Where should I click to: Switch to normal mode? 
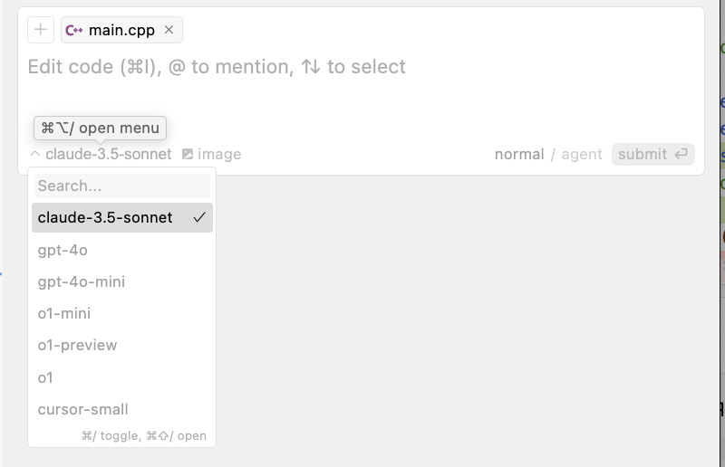(x=518, y=154)
